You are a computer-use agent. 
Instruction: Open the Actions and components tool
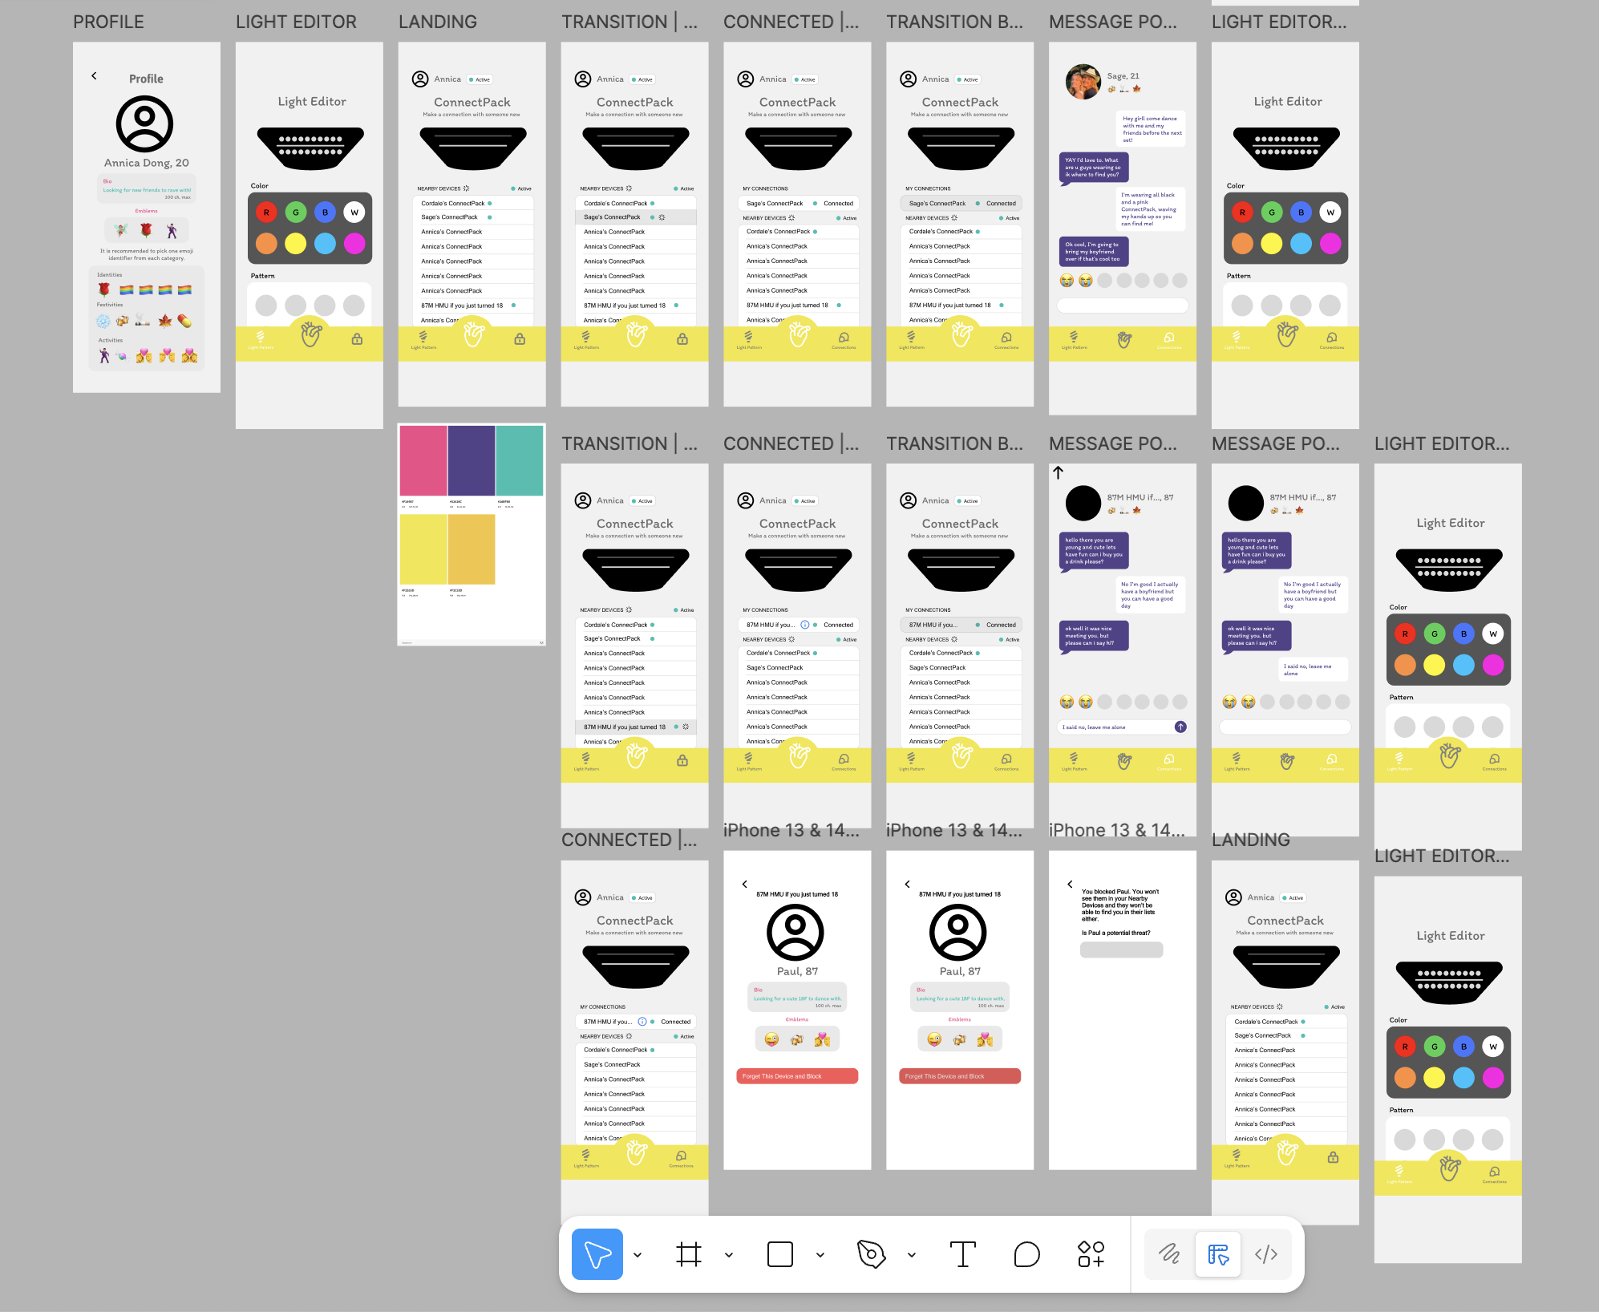pos(1091,1254)
